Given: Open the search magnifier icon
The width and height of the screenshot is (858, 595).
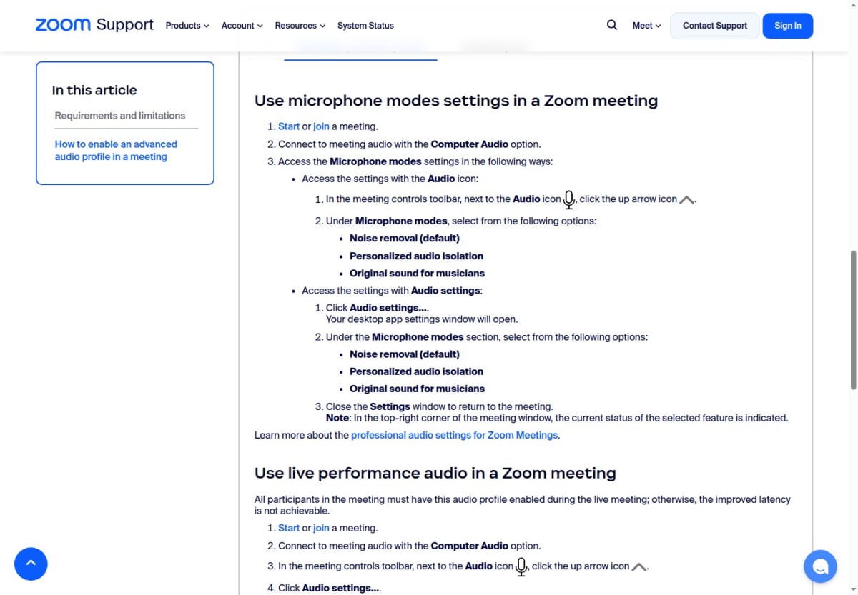Looking at the screenshot, I should point(612,25).
